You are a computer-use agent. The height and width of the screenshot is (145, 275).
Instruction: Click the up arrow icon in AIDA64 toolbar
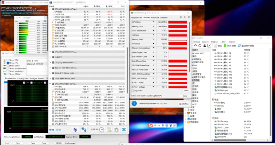pos(195,46)
